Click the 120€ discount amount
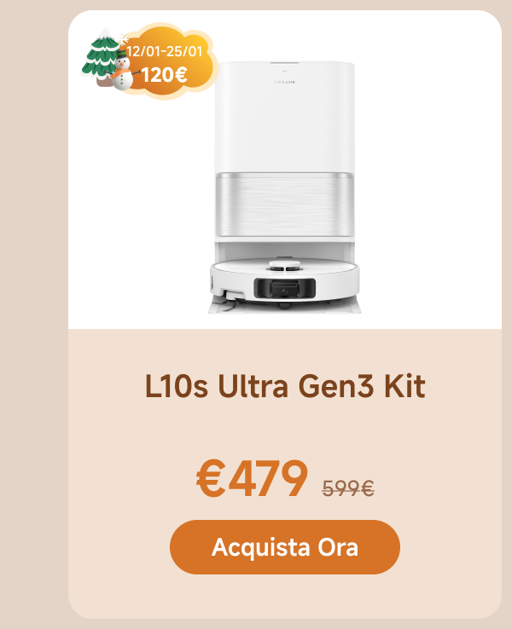 coord(164,75)
